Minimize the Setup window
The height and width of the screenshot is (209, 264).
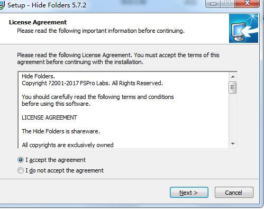[213, 4]
